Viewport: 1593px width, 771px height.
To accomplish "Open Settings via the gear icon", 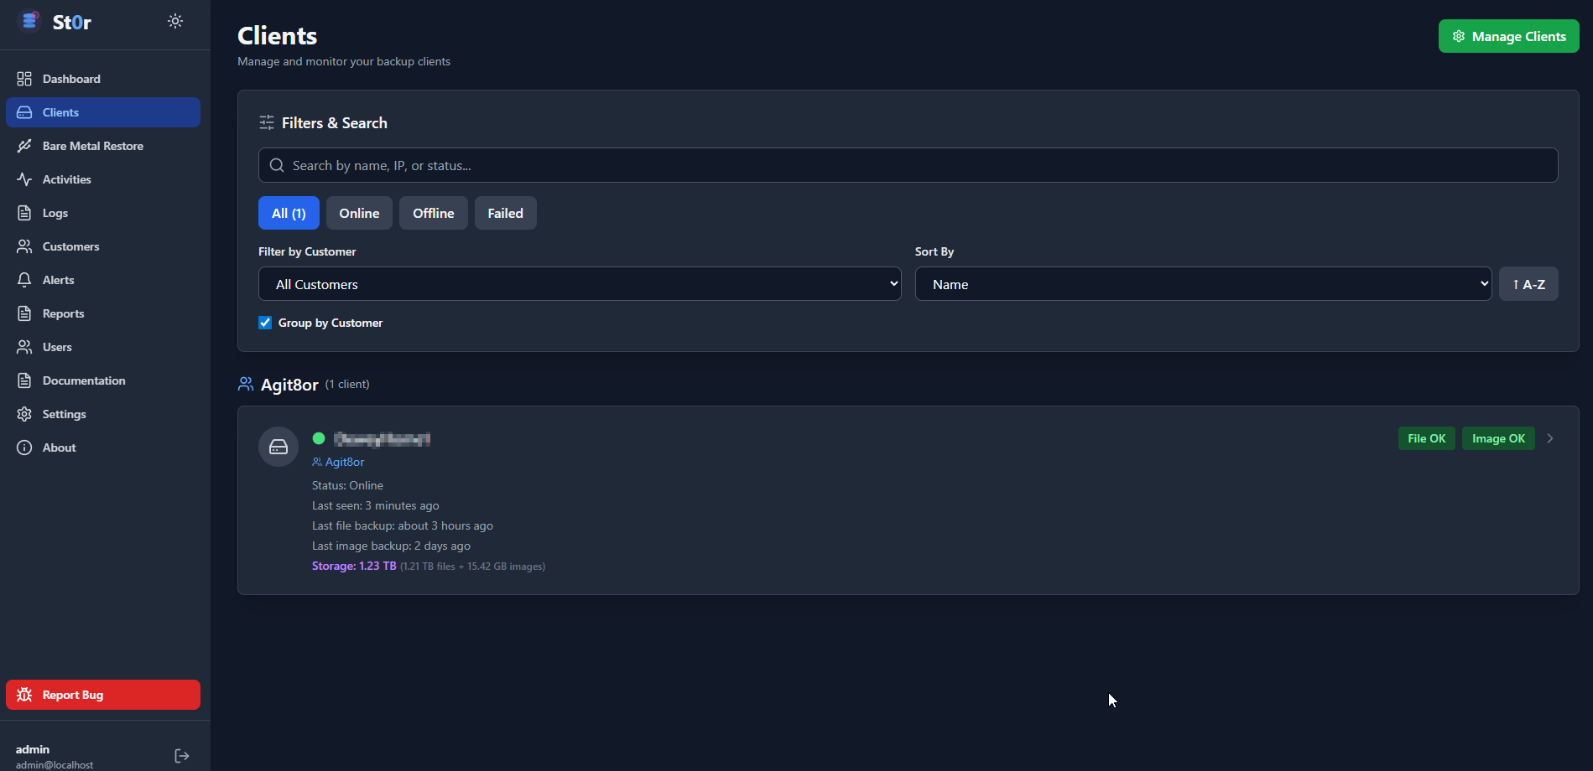I will 24,413.
